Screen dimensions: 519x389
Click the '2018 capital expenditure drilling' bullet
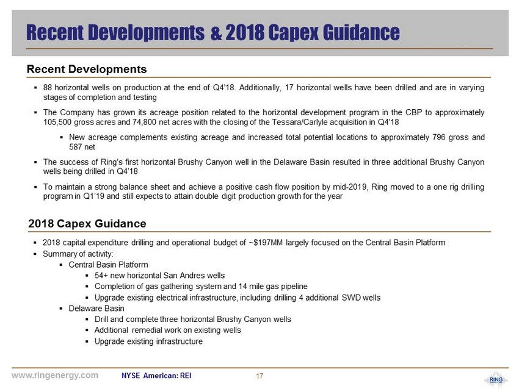point(244,243)
